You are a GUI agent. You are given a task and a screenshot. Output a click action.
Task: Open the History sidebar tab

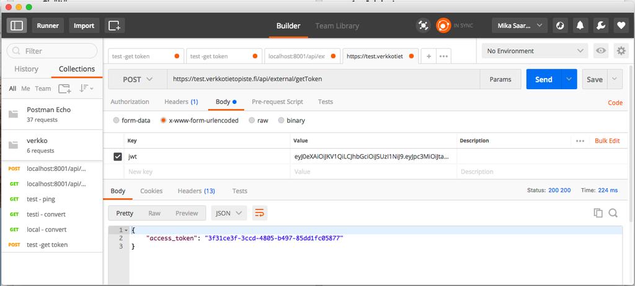(x=26, y=69)
